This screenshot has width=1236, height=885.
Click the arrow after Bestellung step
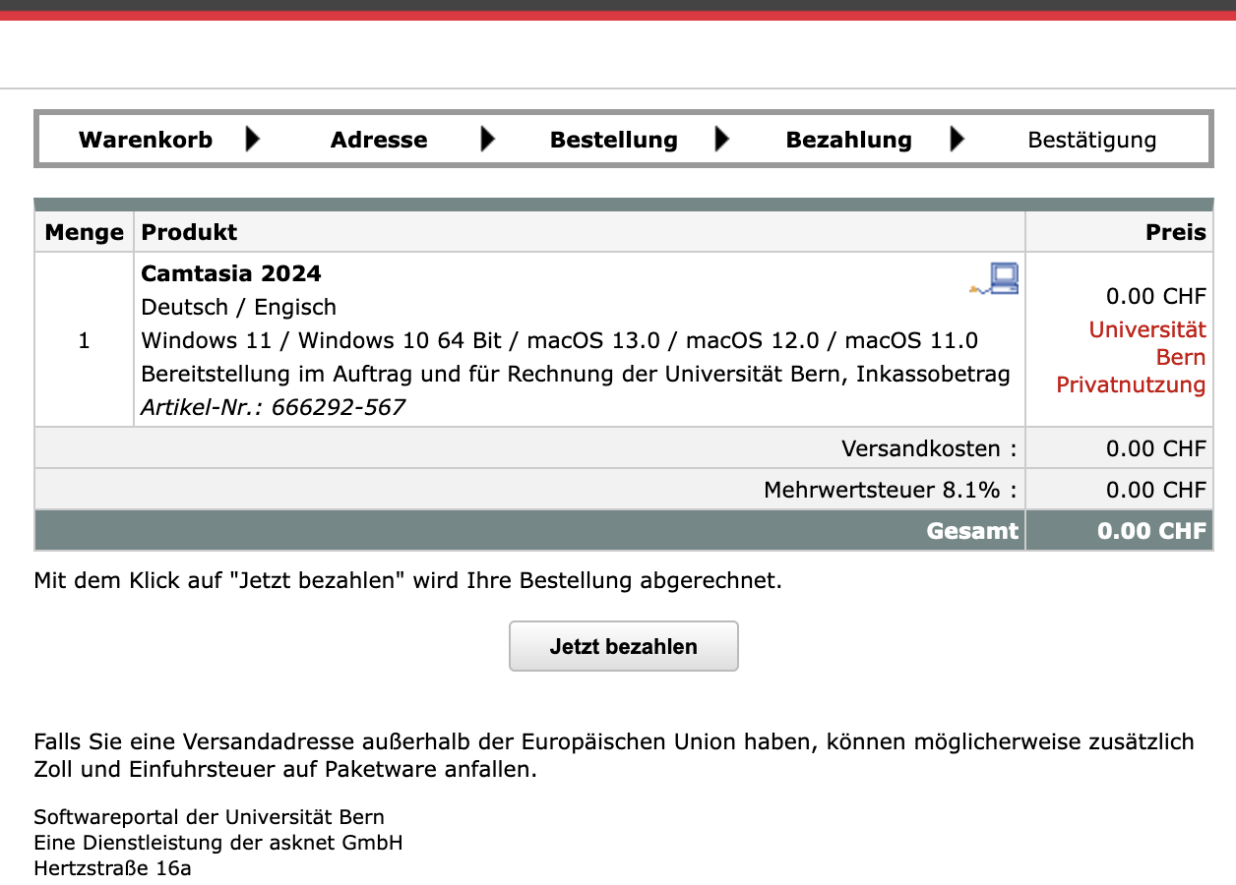(722, 140)
